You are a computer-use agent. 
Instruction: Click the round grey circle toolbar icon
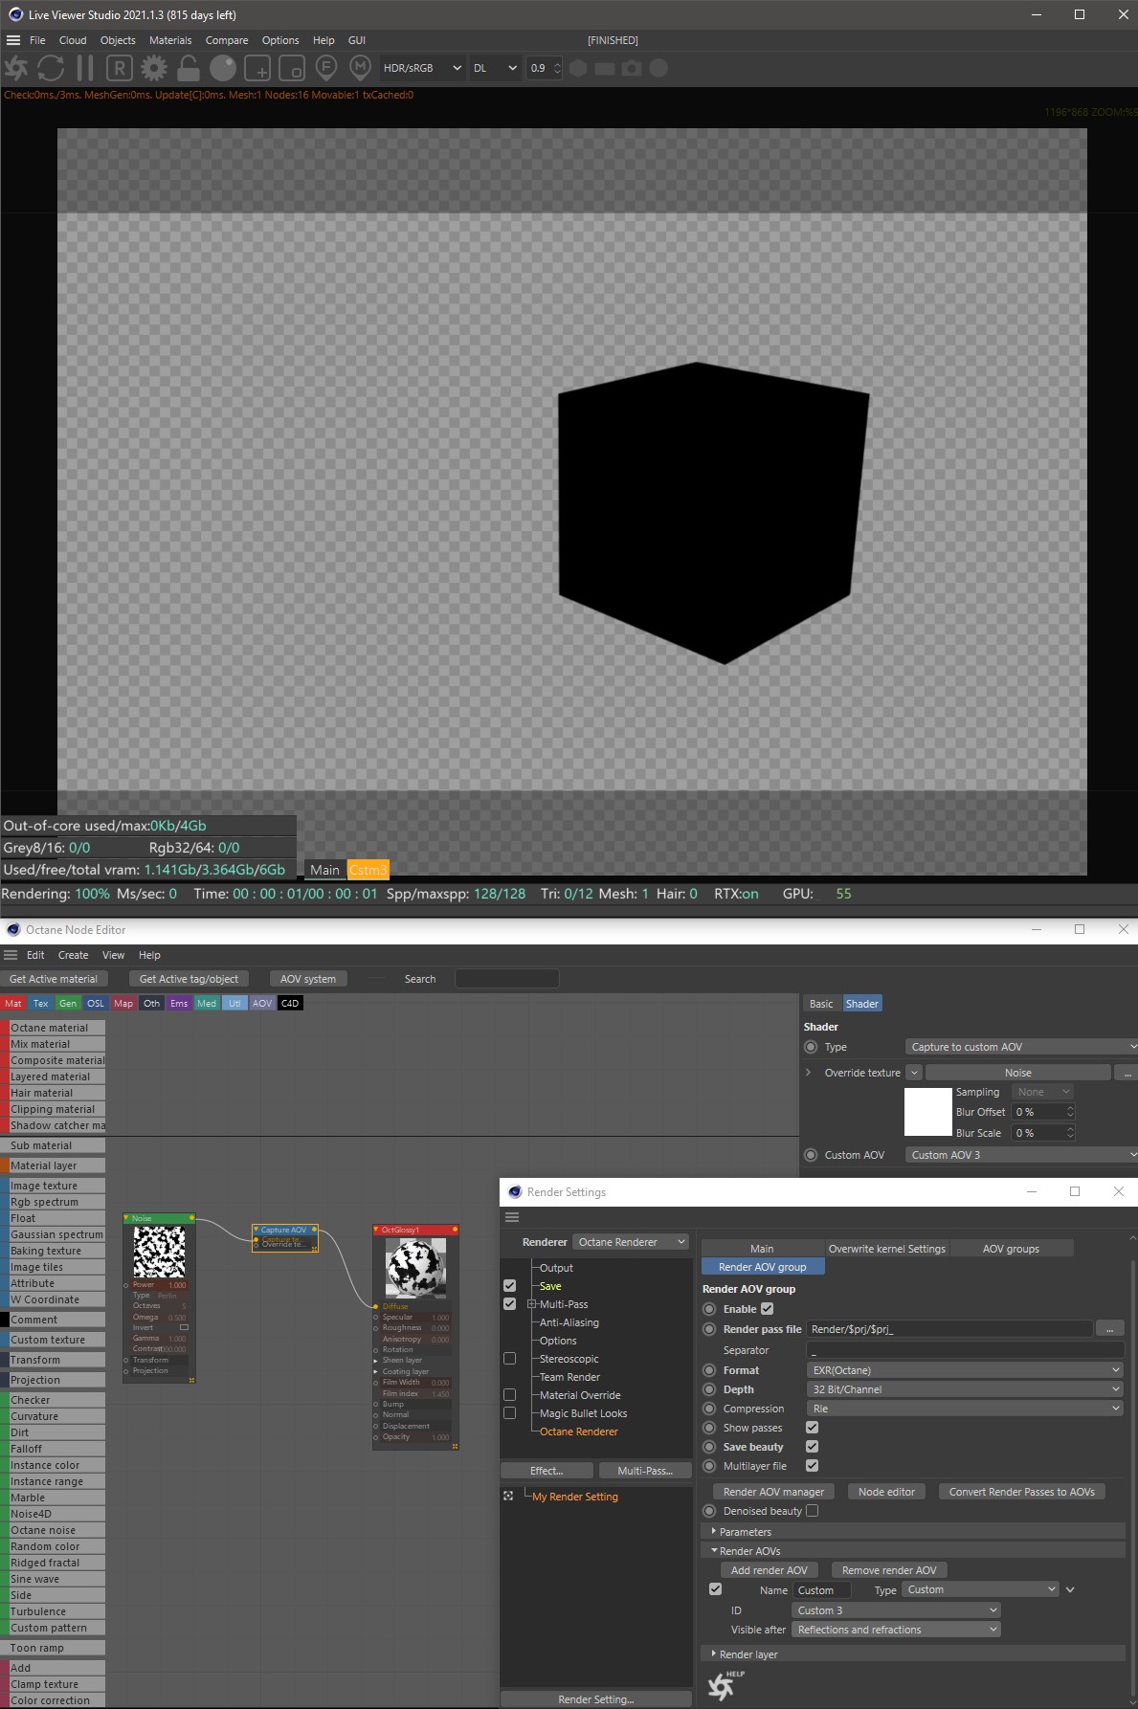click(658, 68)
